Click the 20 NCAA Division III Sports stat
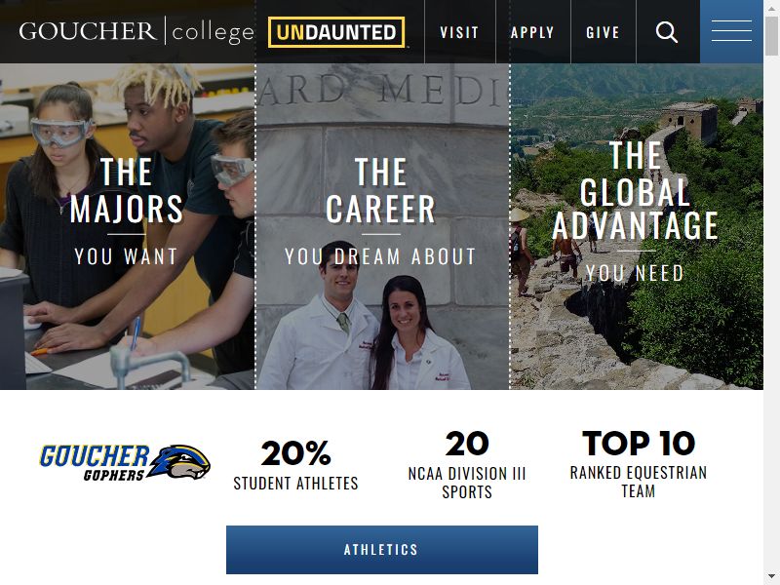The height and width of the screenshot is (585, 780). [x=467, y=465]
